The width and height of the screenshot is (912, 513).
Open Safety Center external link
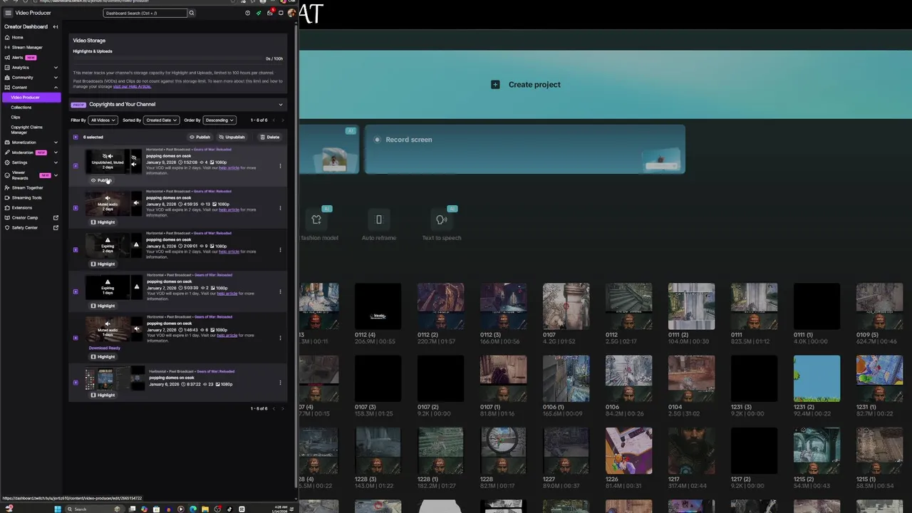[31, 227]
